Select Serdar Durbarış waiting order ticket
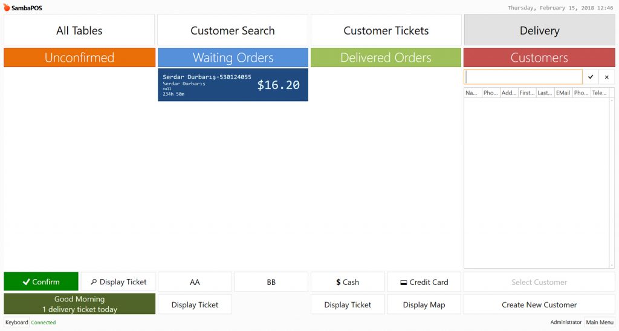This screenshot has width=619, height=331. pos(233,85)
